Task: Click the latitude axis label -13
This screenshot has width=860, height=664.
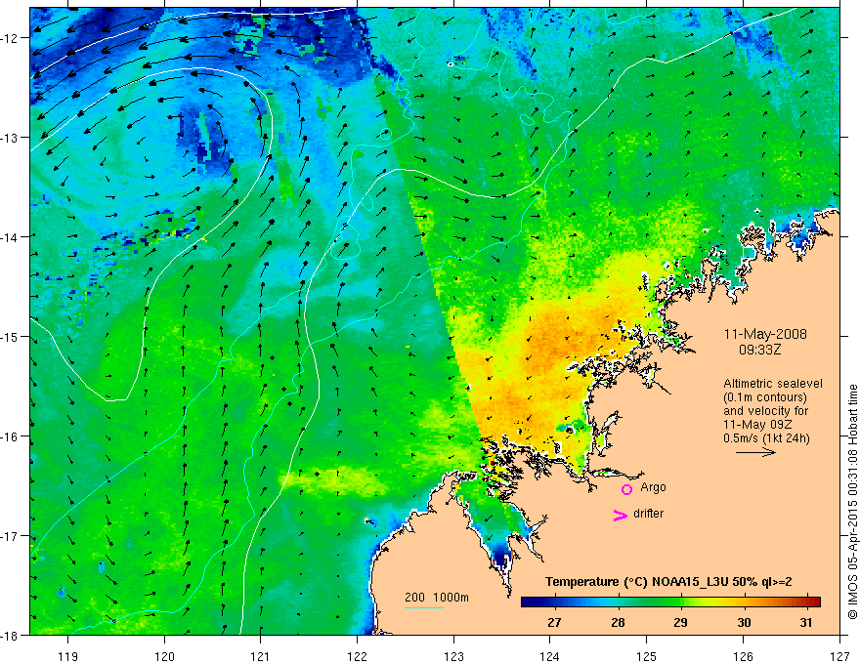Action: click(x=11, y=138)
